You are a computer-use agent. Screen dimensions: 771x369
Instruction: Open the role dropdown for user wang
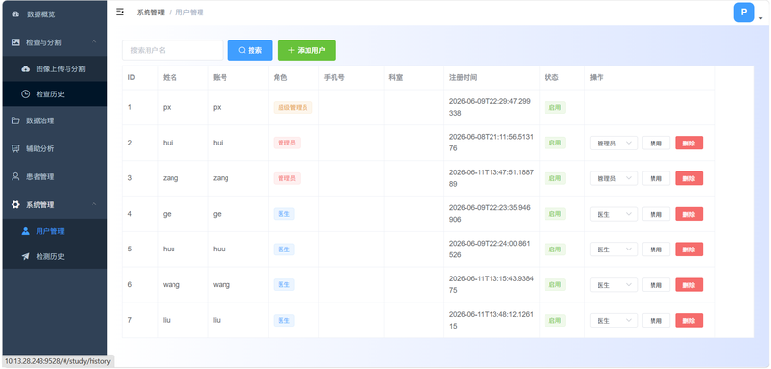[x=614, y=285]
